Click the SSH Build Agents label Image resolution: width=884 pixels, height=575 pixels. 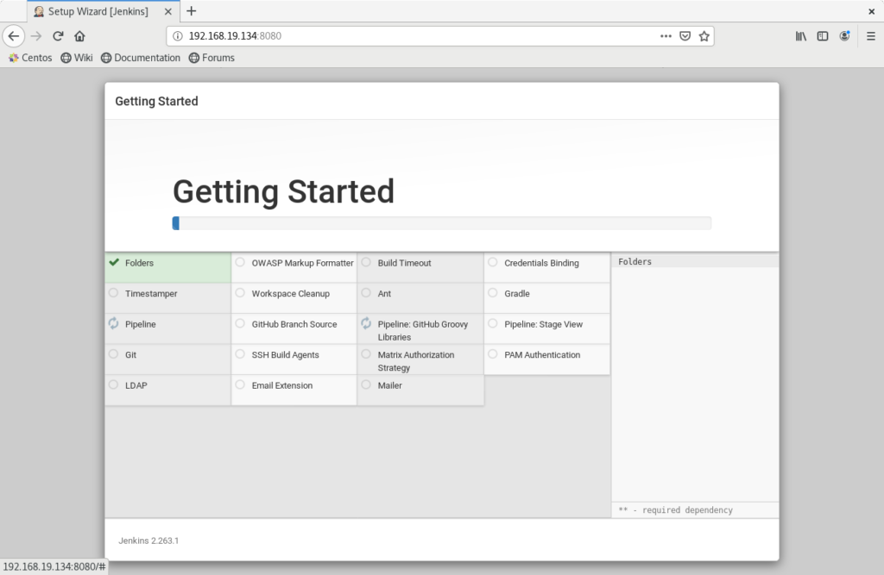coord(285,355)
